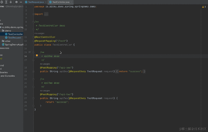
Task: Click the expand all icon in project toolbar
Action: click(6, 2)
